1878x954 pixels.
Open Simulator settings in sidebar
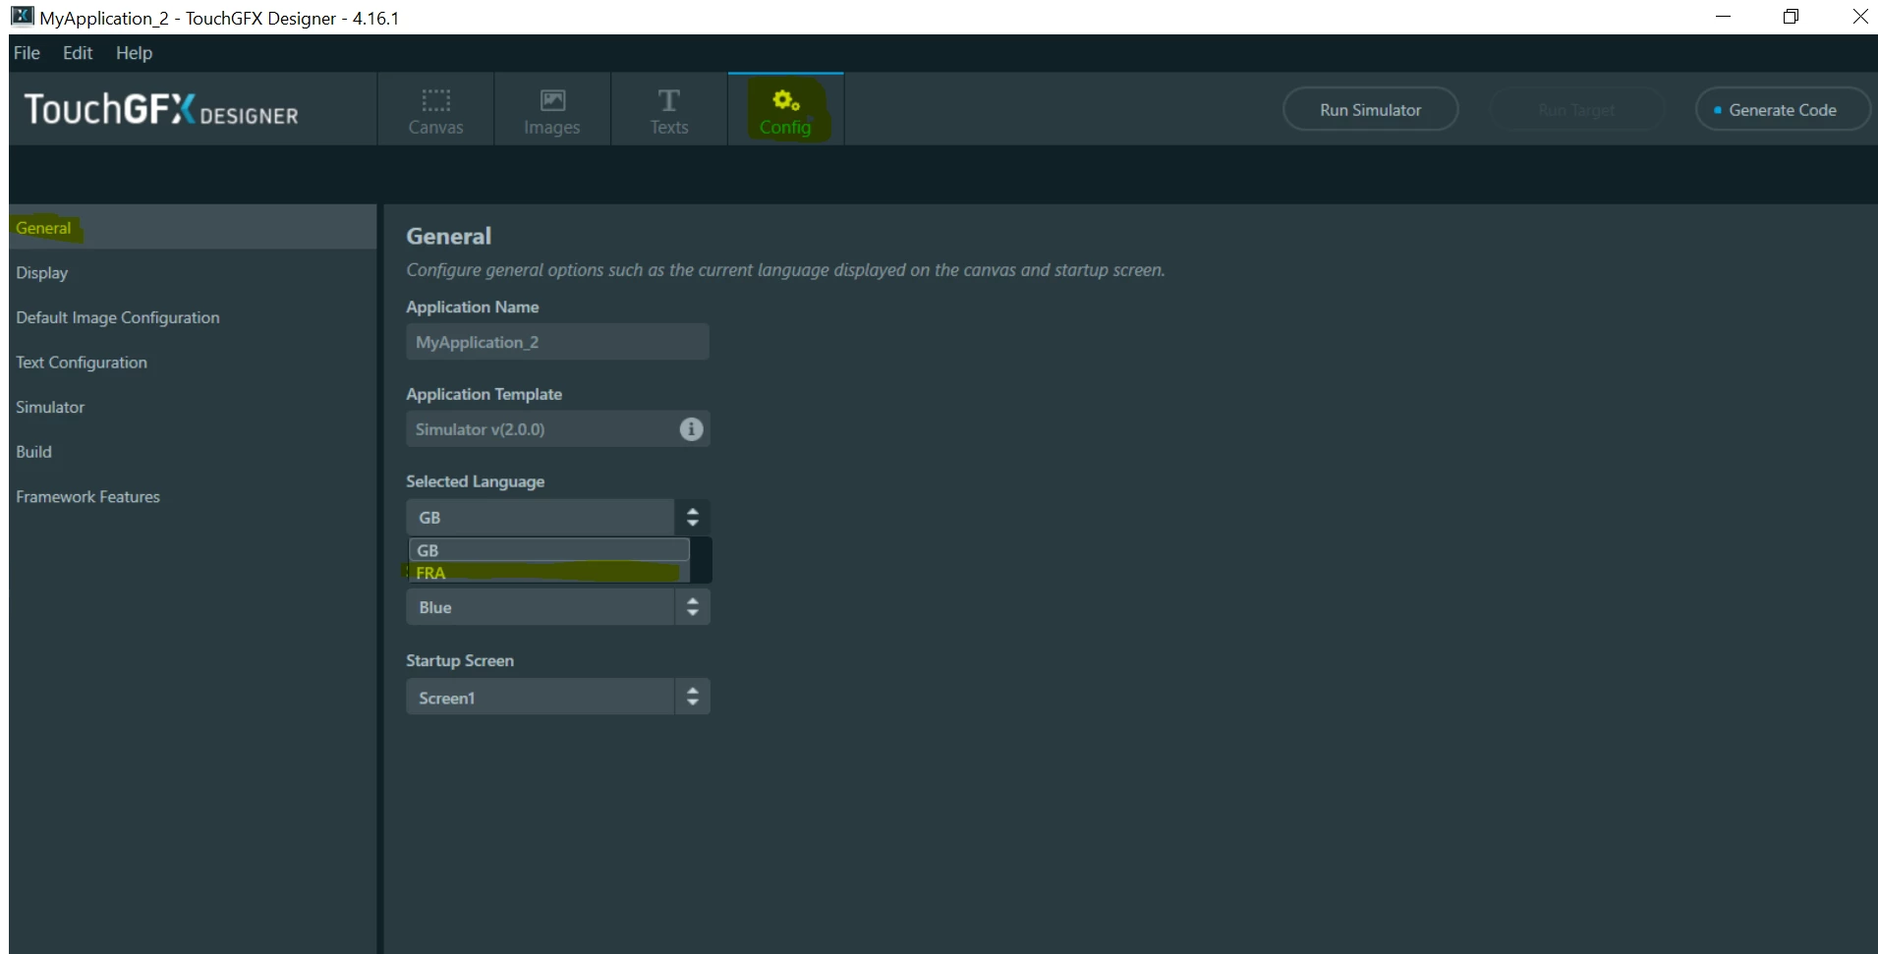[193, 407]
